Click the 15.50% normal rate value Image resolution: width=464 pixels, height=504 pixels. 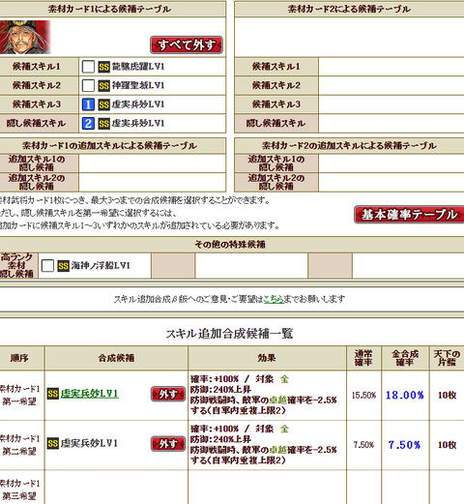coord(363,395)
